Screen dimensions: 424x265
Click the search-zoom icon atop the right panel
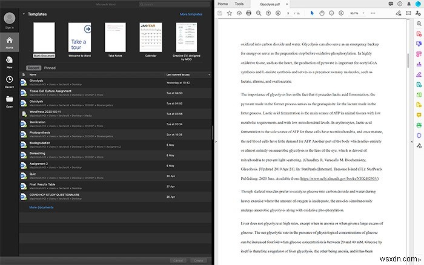tap(419, 24)
